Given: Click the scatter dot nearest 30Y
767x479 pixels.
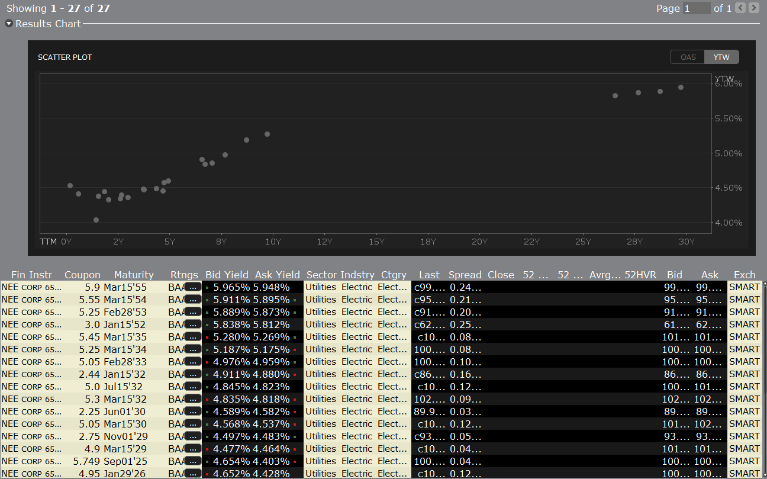Looking at the screenshot, I should [681, 88].
